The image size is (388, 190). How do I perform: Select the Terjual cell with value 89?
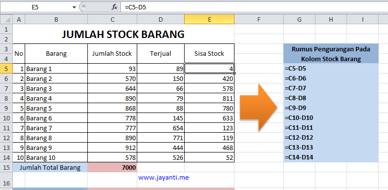(x=160, y=69)
